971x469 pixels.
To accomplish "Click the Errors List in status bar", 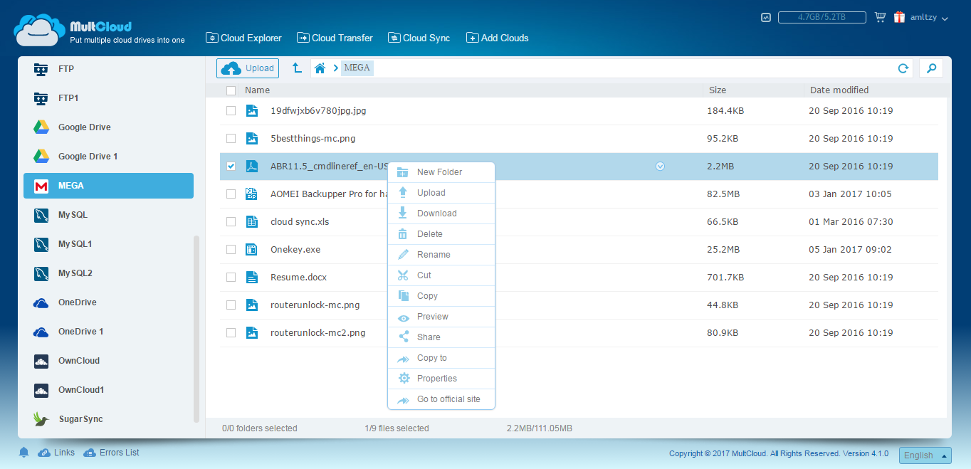I will [x=118, y=452].
